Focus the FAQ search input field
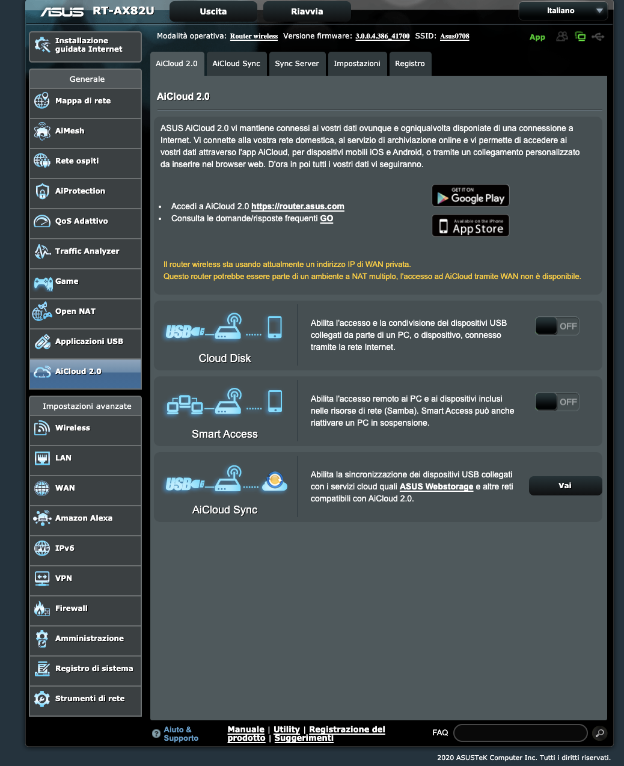The width and height of the screenshot is (624, 766). coord(521,733)
